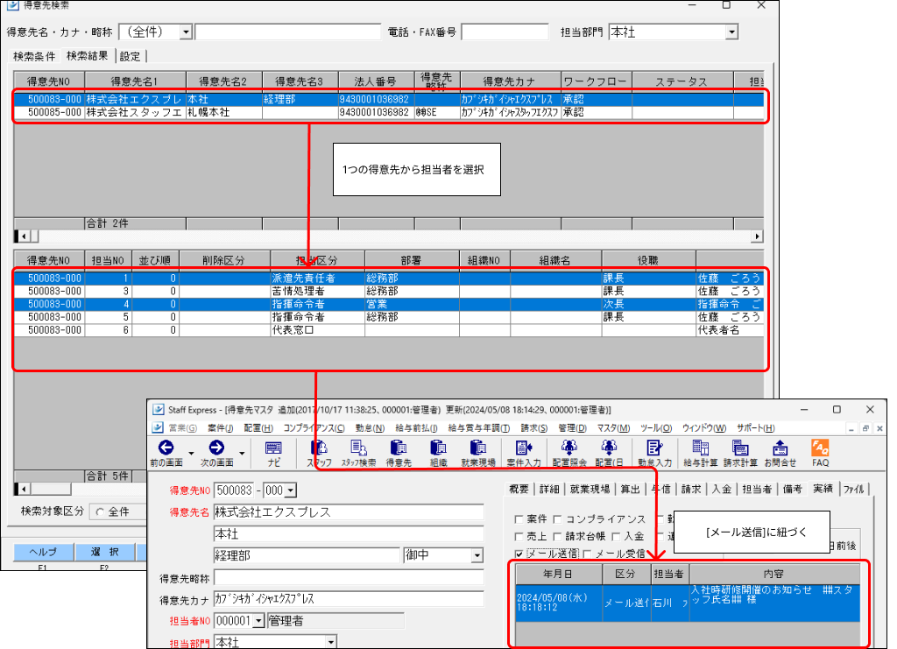
Task: Open the 得意先 toolbar icon
Action: point(399,448)
